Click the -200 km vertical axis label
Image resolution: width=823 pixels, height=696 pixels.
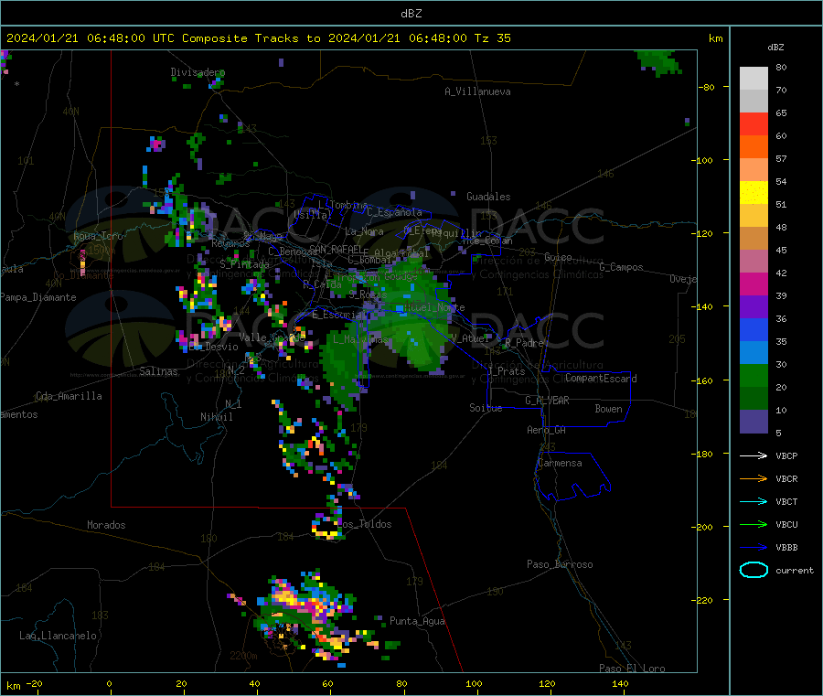point(704,527)
